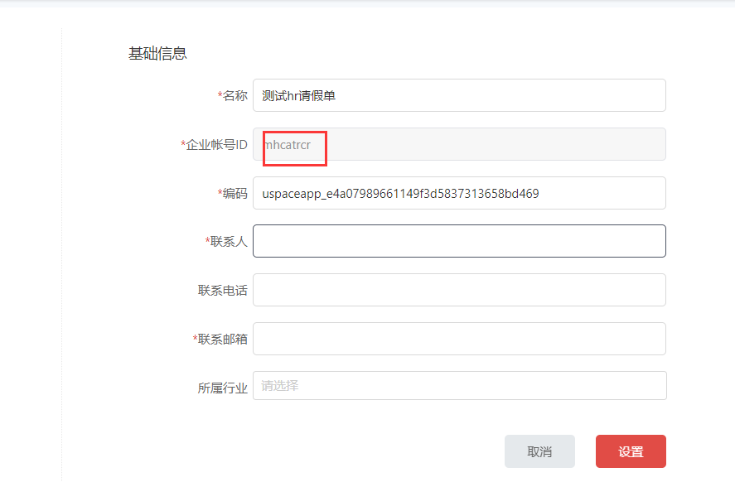Click the *联系人 field label
Viewport: 735px width, 482px height.
coord(226,242)
